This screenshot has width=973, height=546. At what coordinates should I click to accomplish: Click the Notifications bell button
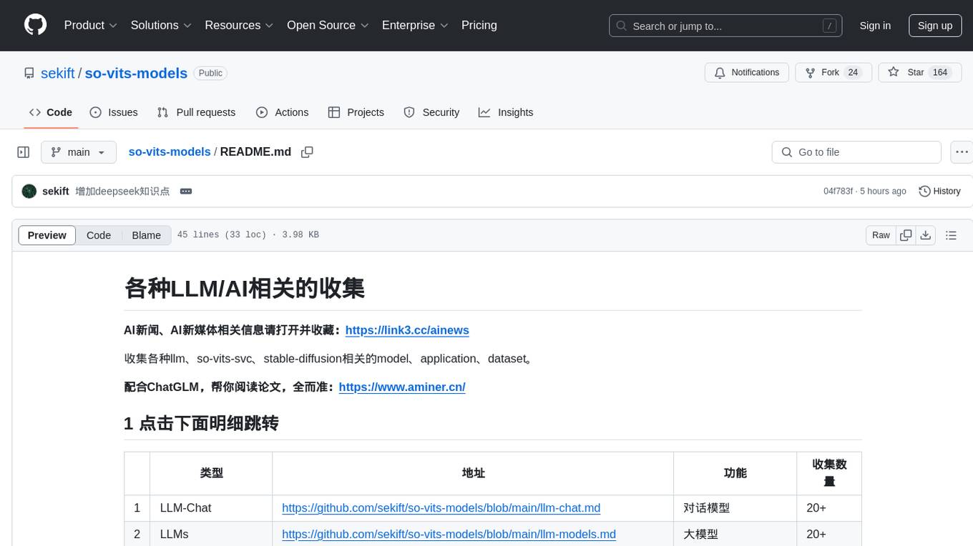click(x=747, y=72)
